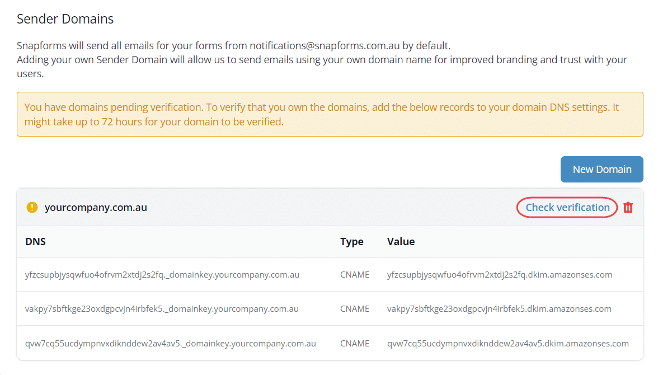Click the Type column header
658x375 pixels.
(x=351, y=241)
